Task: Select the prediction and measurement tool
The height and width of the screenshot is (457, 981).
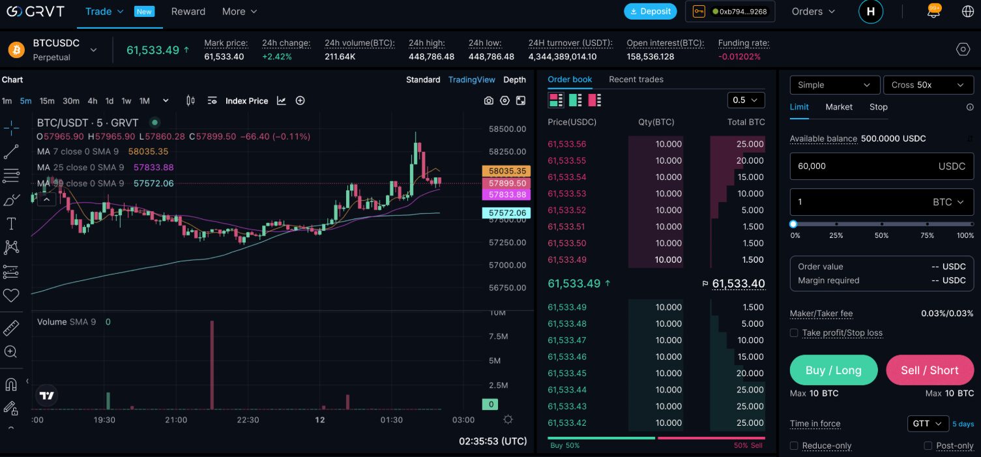Action: (11, 271)
